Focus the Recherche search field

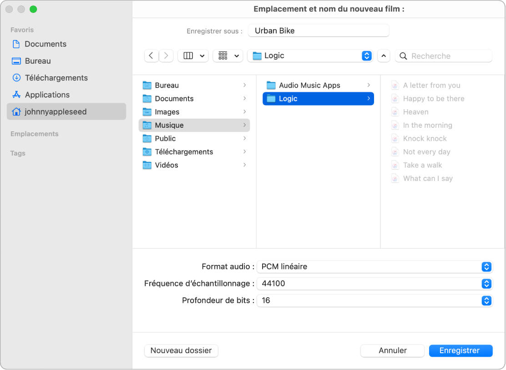click(448, 56)
